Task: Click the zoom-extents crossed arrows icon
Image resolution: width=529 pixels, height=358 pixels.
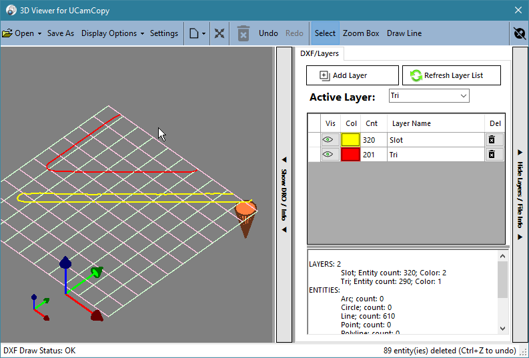Action: click(219, 33)
